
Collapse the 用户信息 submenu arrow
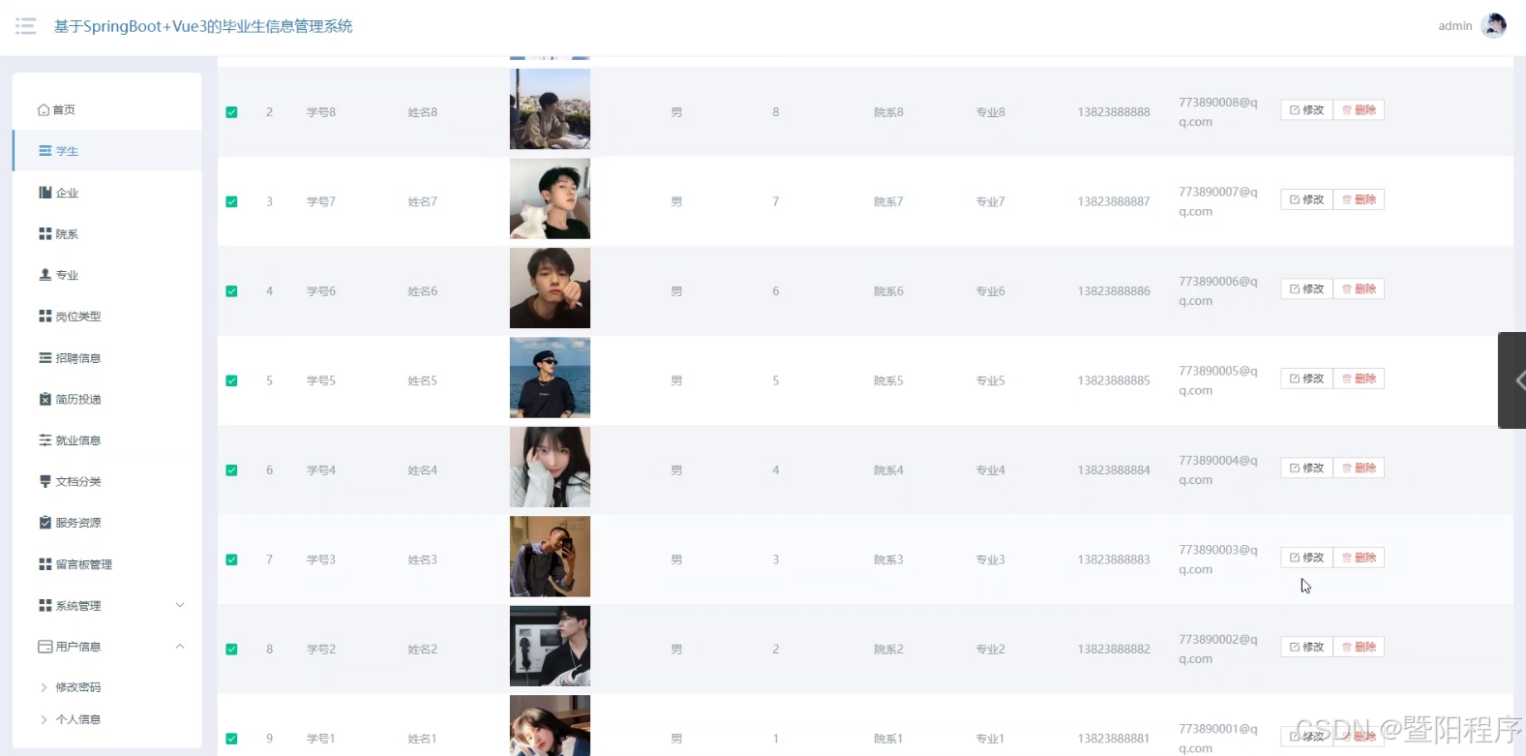coord(180,647)
